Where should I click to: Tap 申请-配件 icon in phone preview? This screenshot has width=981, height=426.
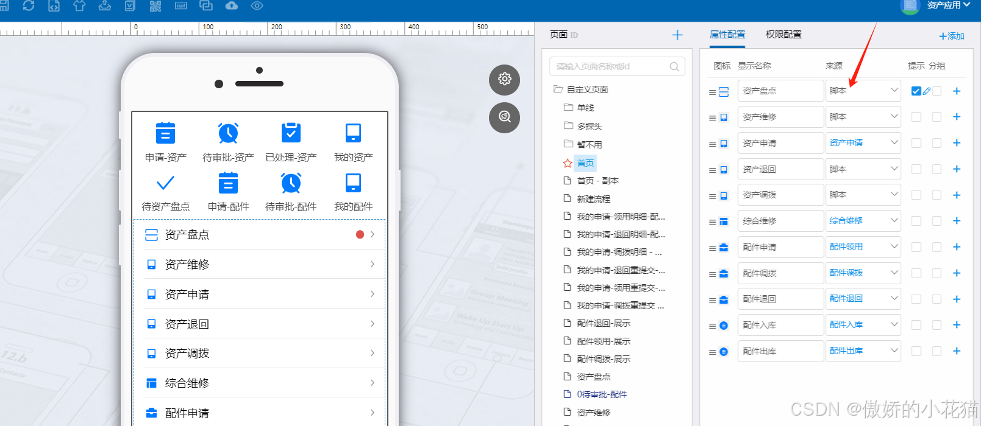point(228,183)
